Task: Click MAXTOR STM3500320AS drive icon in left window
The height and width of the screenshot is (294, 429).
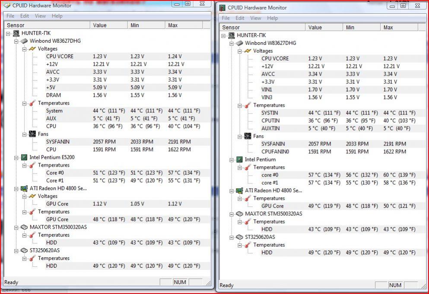Action: 24,227
